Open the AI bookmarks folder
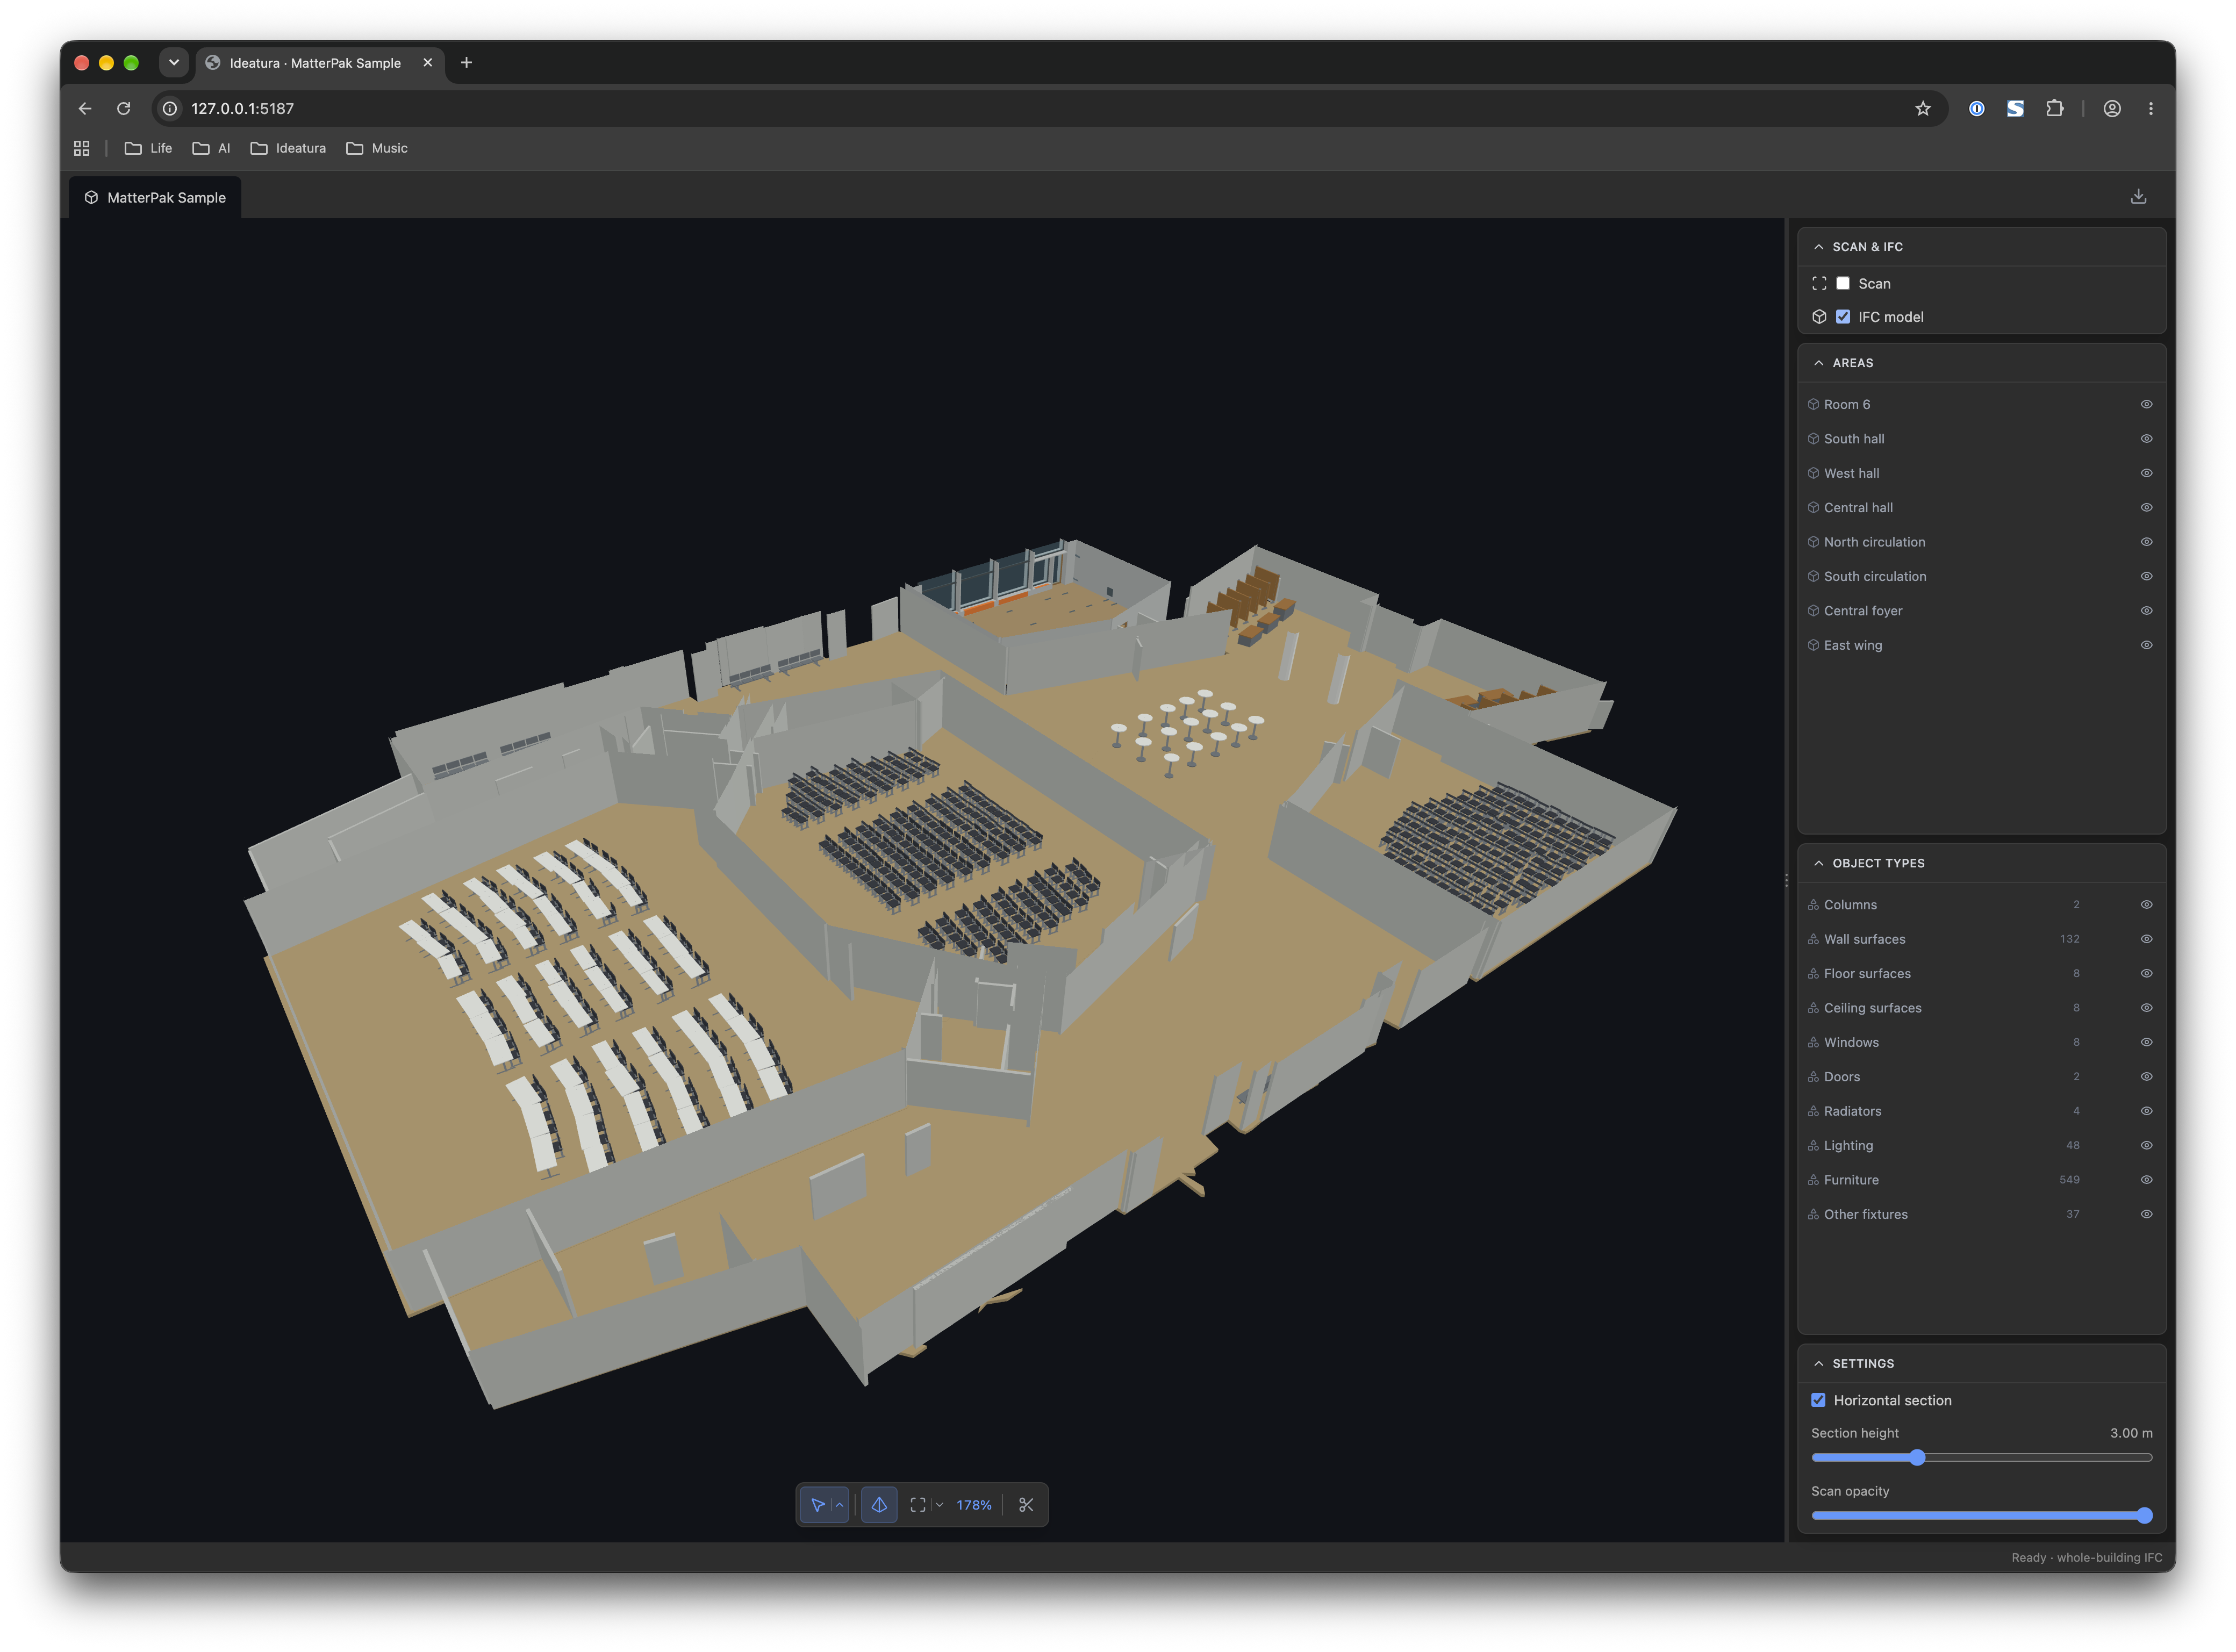This screenshot has width=2236, height=1652. click(211, 148)
